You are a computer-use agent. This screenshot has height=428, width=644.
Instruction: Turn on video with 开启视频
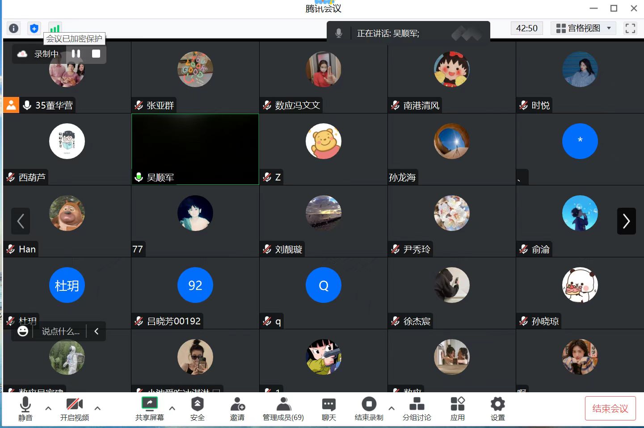pos(75,409)
